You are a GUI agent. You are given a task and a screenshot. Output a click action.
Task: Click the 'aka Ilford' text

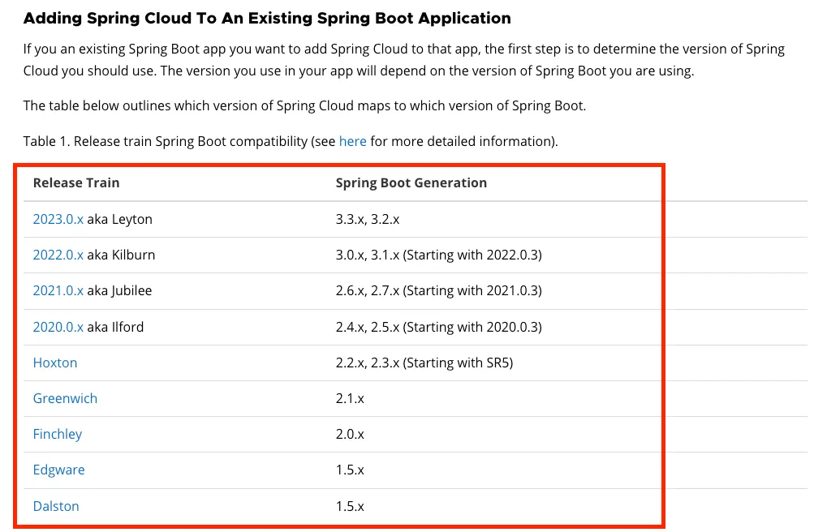tap(115, 327)
